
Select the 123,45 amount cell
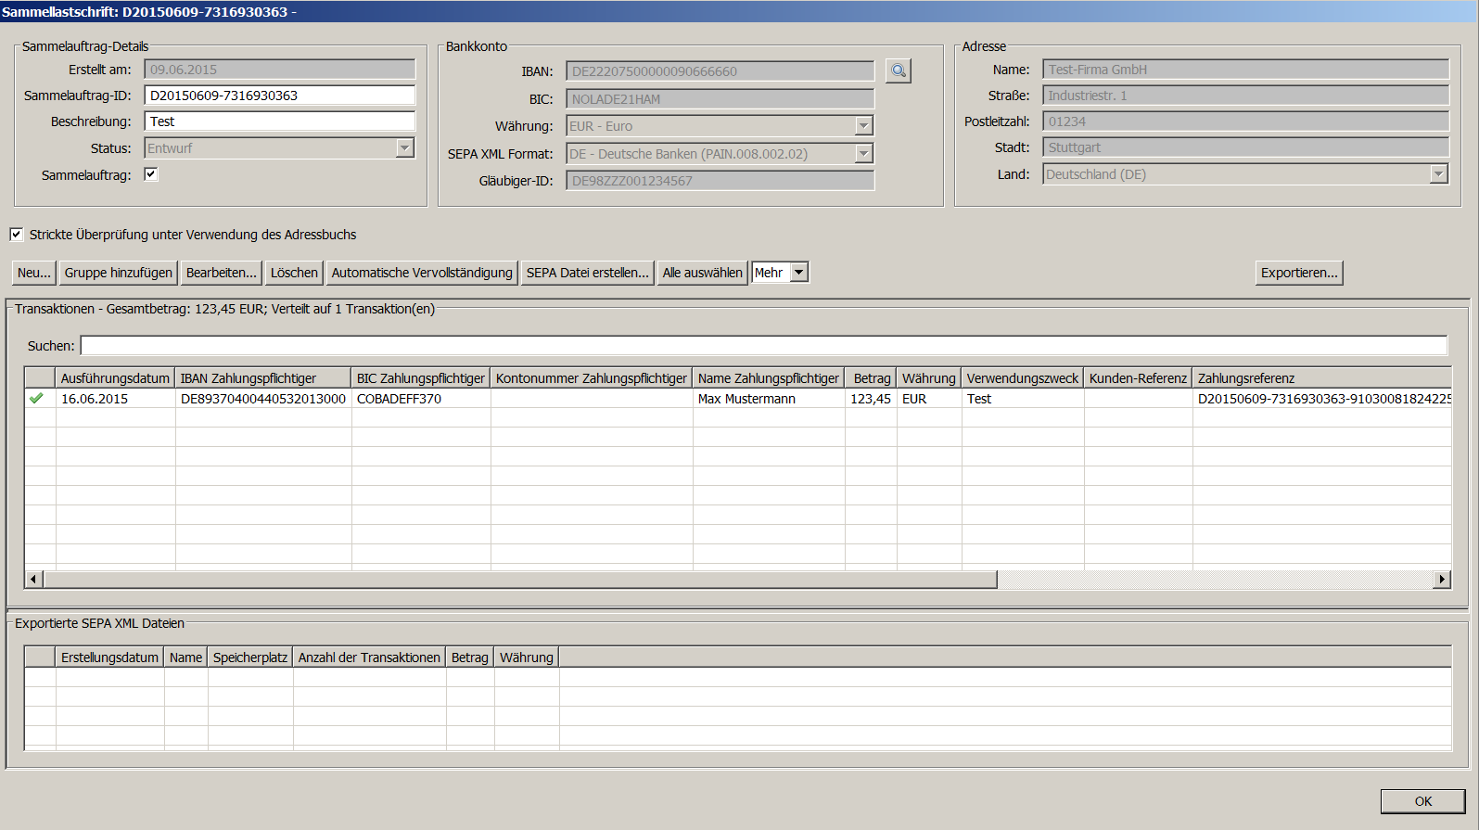click(871, 399)
